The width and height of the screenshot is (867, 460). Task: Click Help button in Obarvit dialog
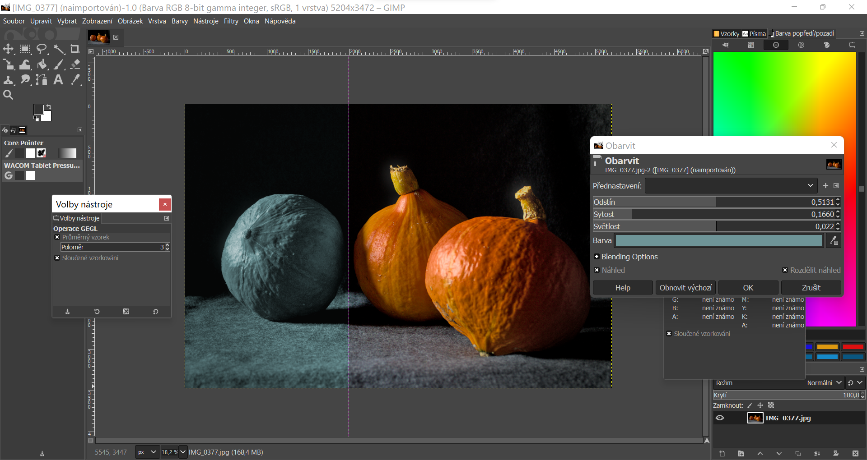tap(623, 288)
